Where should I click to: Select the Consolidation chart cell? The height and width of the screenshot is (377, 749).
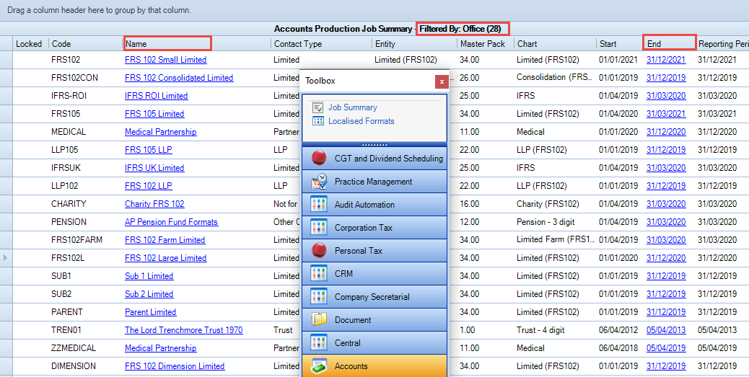click(x=554, y=78)
